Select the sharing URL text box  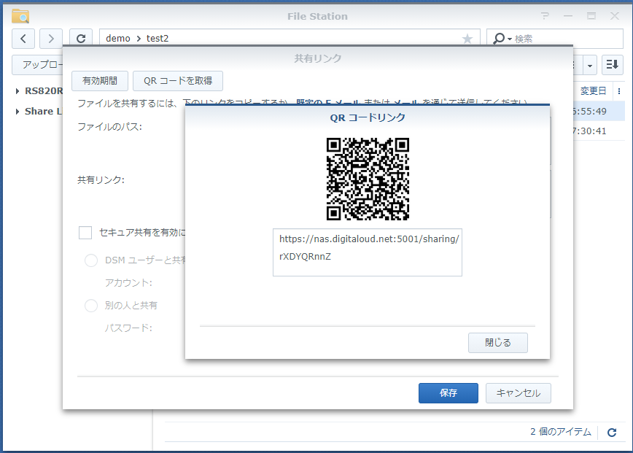(x=368, y=252)
